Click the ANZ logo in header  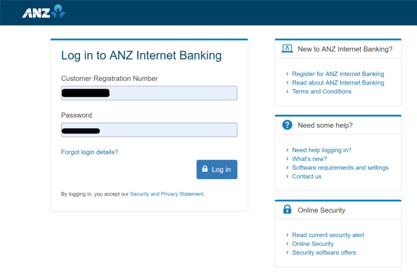(x=44, y=12)
